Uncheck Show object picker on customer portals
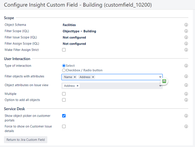Screen dimensions: 195x147 coord(64,116)
